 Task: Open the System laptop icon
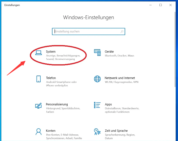[x=39, y=53]
